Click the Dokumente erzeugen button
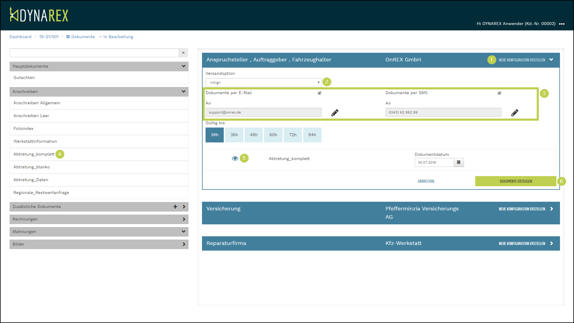Viewport: 574px width, 323px height. click(x=516, y=181)
